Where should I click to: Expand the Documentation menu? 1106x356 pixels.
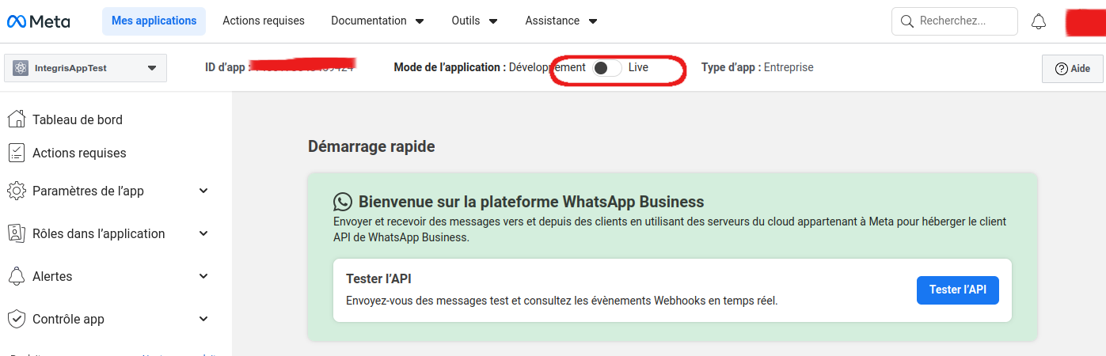pos(378,21)
